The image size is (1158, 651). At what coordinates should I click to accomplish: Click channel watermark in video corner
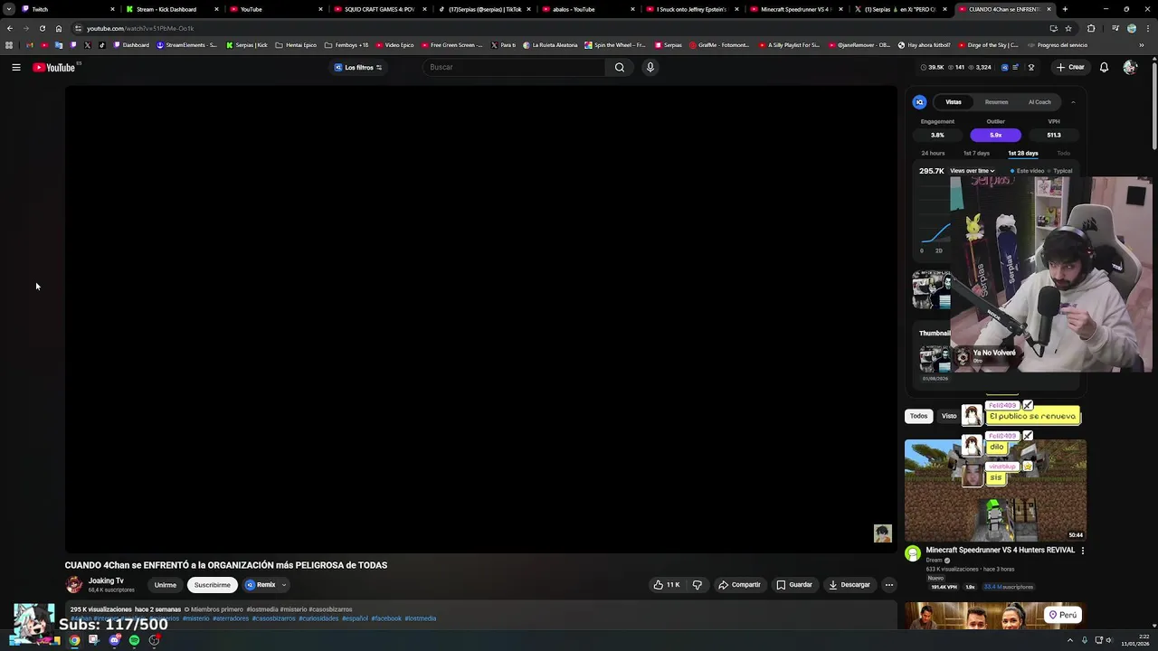(x=882, y=533)
